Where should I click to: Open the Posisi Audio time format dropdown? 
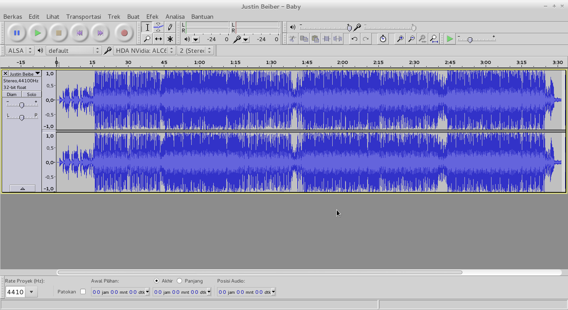pos(273,292)
